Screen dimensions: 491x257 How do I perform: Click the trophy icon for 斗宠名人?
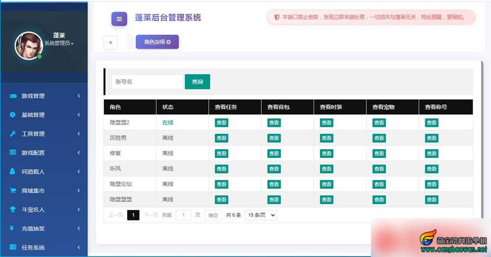click(13, 209)
